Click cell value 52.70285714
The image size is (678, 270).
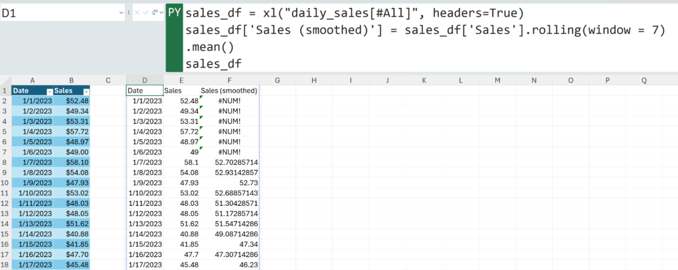click(229, 162)
